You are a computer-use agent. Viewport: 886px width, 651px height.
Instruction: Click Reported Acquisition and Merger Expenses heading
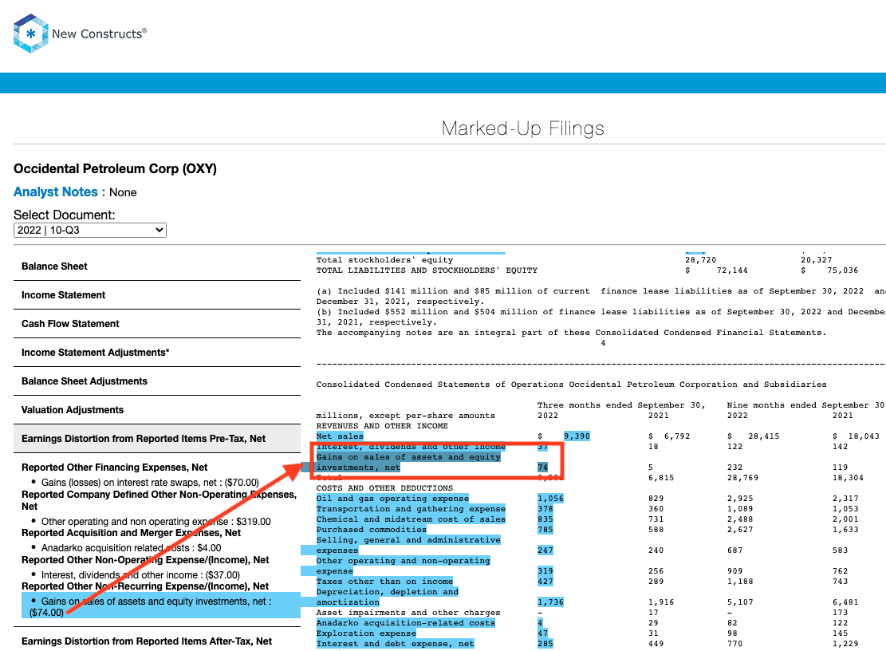click(131, 533)
